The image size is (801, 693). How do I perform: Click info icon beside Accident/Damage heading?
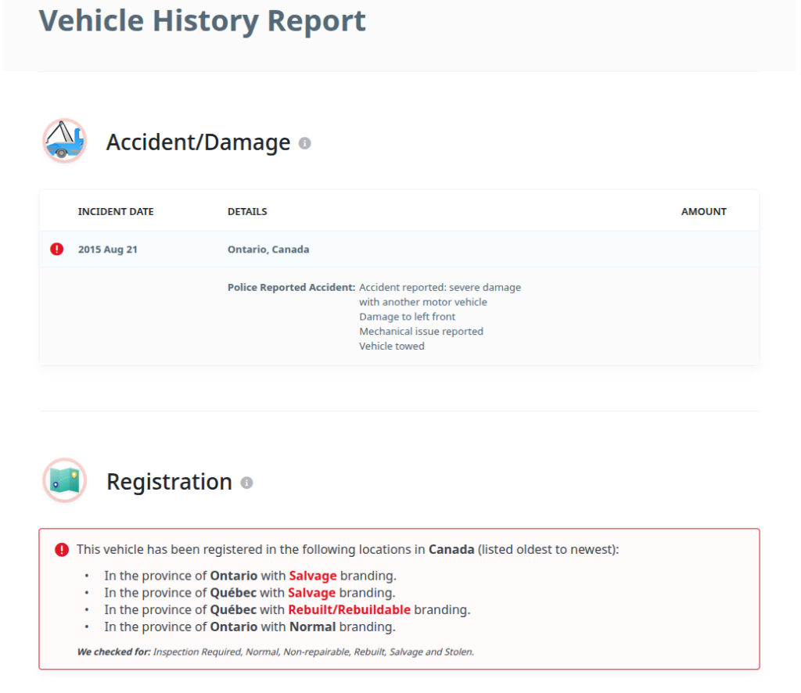305,143
